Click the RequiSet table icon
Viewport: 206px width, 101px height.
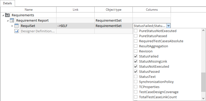(x=17, y=26)
